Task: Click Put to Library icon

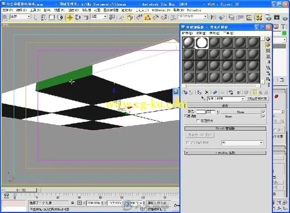Action: point(231,92)
